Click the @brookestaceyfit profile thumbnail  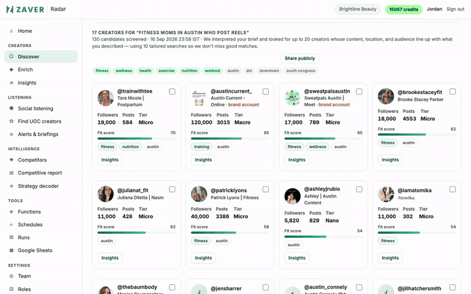pyautogui.click(x=386, y=96)
